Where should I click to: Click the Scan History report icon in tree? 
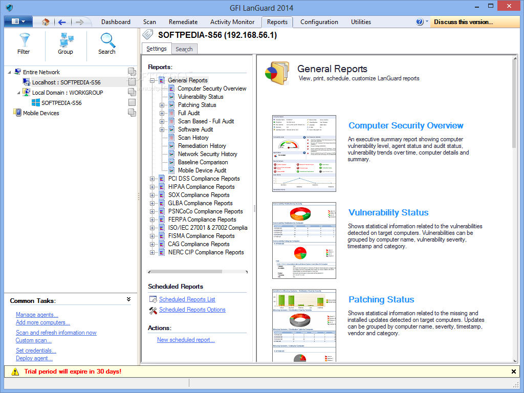(171, 138)
